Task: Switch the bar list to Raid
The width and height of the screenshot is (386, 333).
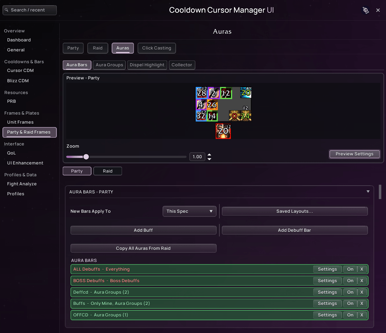Action: click(x=108, y=171)
